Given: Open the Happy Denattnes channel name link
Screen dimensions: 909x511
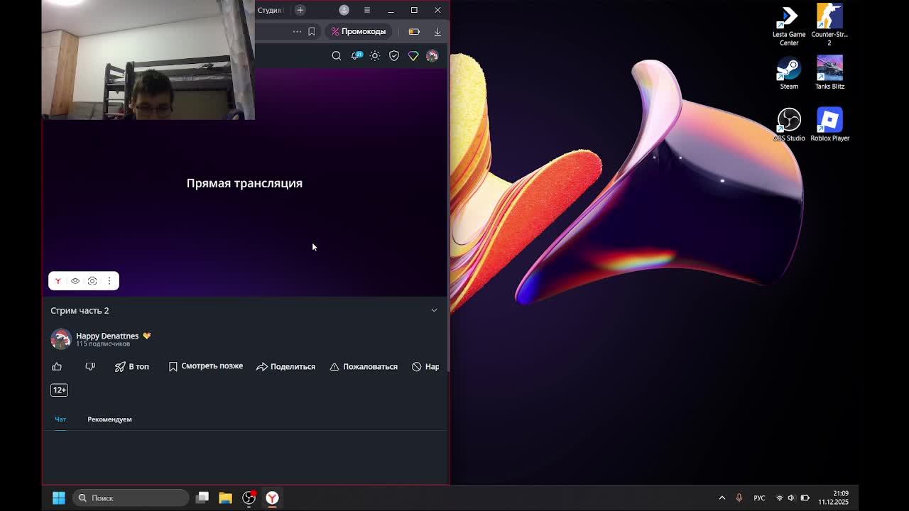Looking at the screenshot, I should pos(107,336).
